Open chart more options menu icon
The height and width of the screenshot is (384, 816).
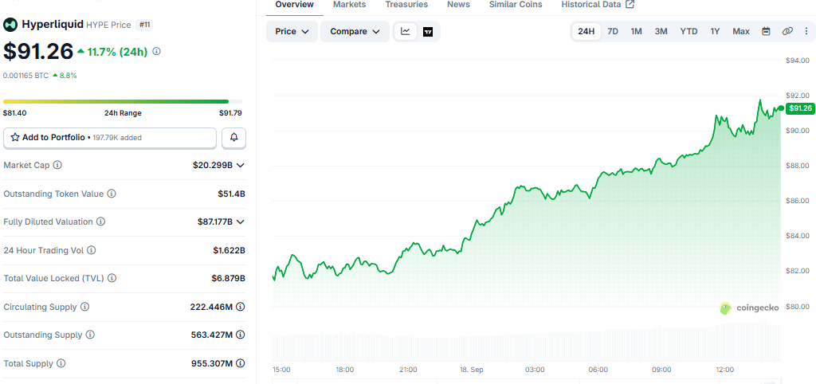(x=806, y=31)
